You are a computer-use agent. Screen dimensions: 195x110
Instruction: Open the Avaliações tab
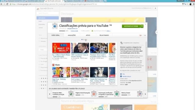tap(72, 35)
